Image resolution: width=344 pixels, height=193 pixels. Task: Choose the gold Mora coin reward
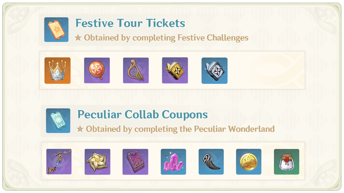coord(249,162)
